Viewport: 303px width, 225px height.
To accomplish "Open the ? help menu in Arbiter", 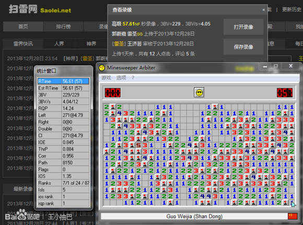I will tap(133, 78).
